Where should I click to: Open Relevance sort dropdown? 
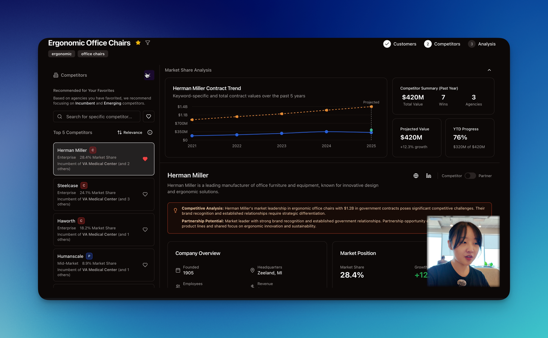point(130,132)
